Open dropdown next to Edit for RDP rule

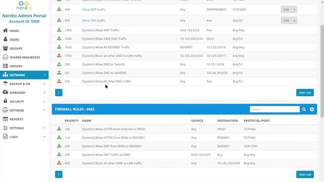click(295, 10)
